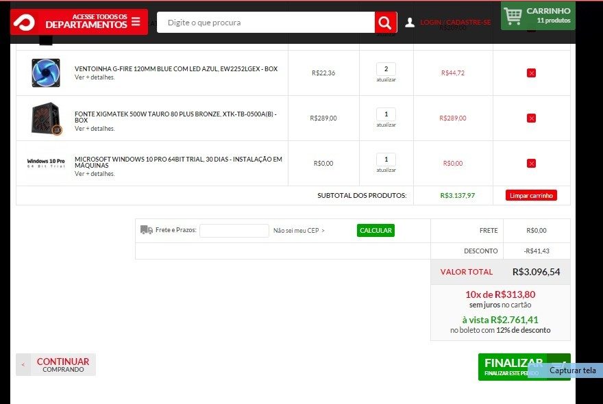Click the store logo icon
Image resolution: width=603 pixels, height=404 pixels.
(24, 23)
